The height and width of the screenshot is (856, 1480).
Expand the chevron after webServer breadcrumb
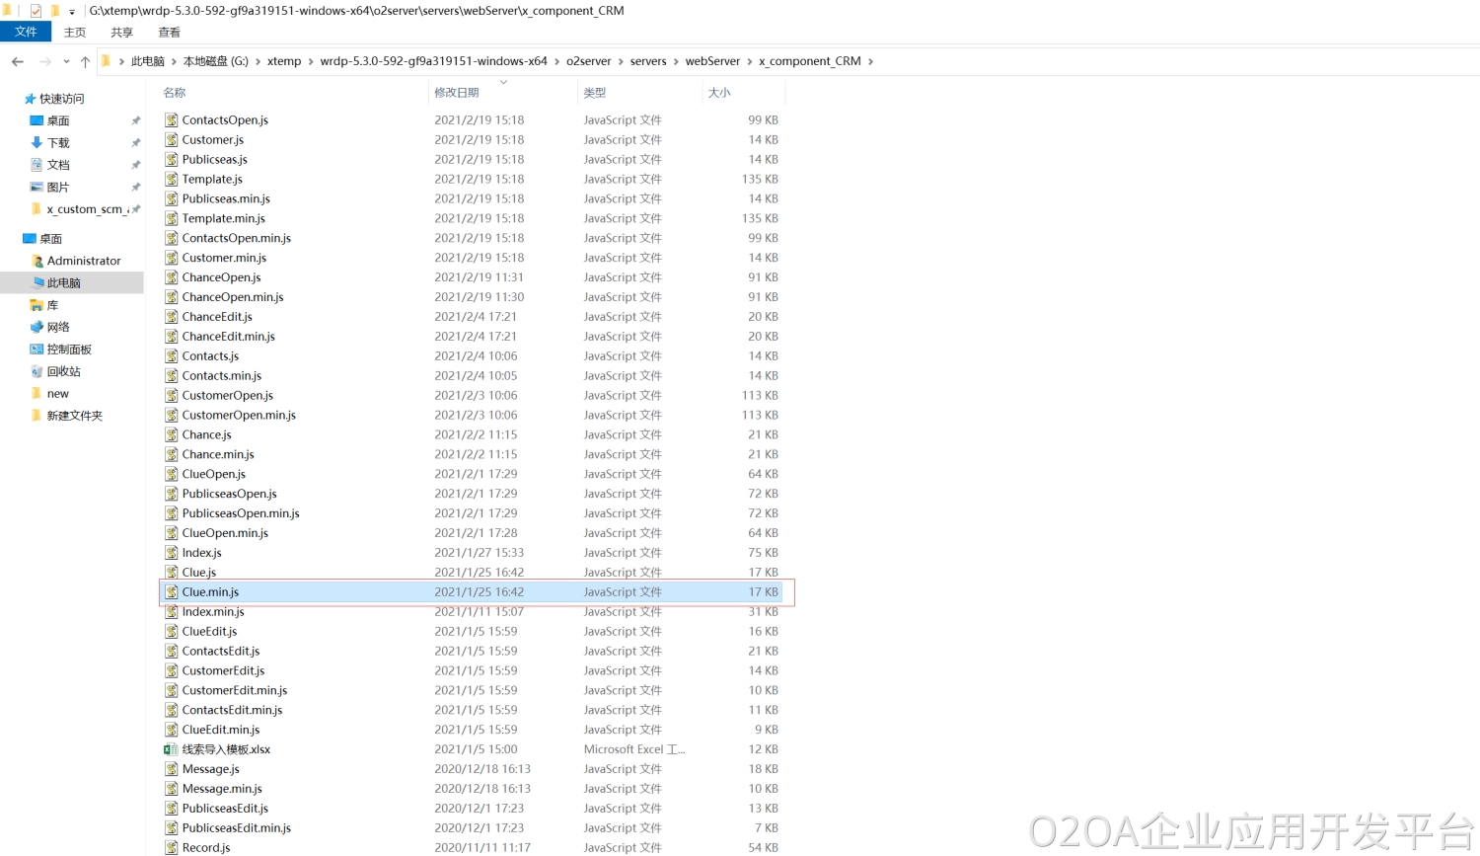pos(750,61)
